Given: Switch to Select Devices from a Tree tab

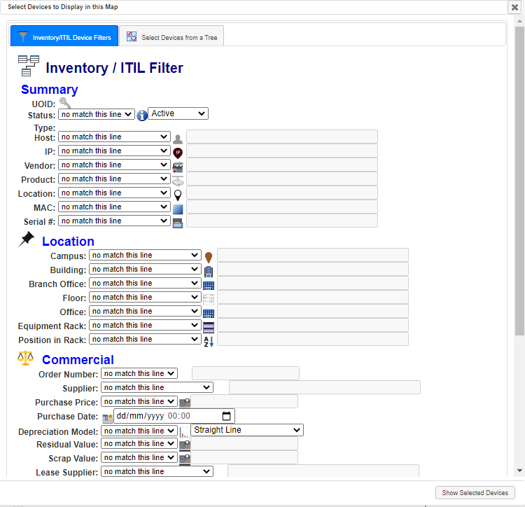Looking at the screenshot, I should [171, 36].
